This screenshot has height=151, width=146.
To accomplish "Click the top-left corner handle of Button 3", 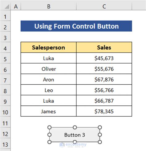I will (50, 127).
